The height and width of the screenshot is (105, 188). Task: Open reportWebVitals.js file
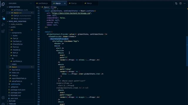[x=19, y=78]
